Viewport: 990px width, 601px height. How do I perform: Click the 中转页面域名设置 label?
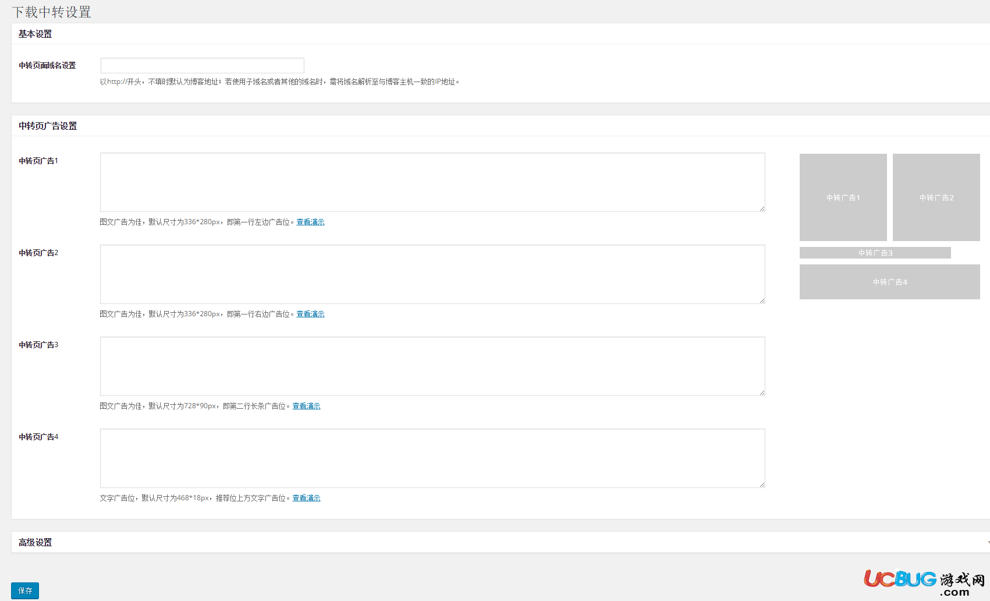47,65
